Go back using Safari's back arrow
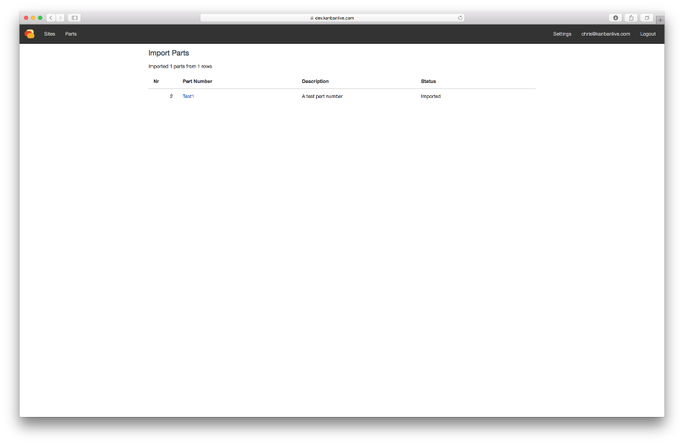Screen dimensions: 684x445 pos(51,18)
